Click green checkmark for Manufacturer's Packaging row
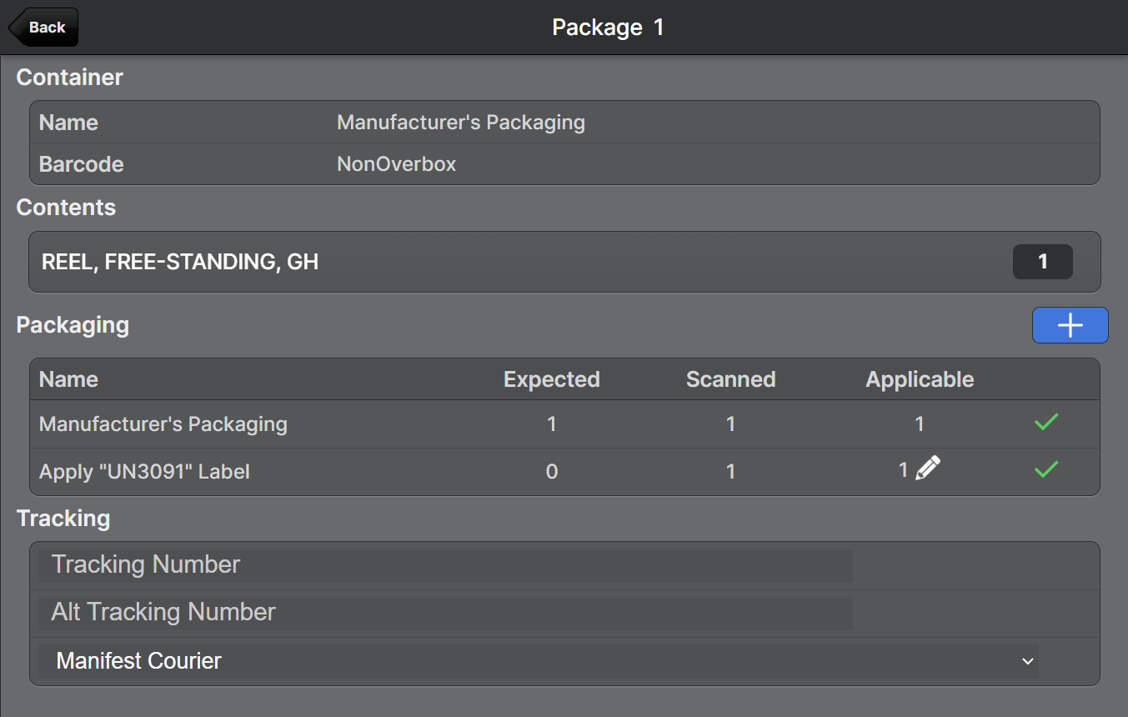 pos(1045,423)
